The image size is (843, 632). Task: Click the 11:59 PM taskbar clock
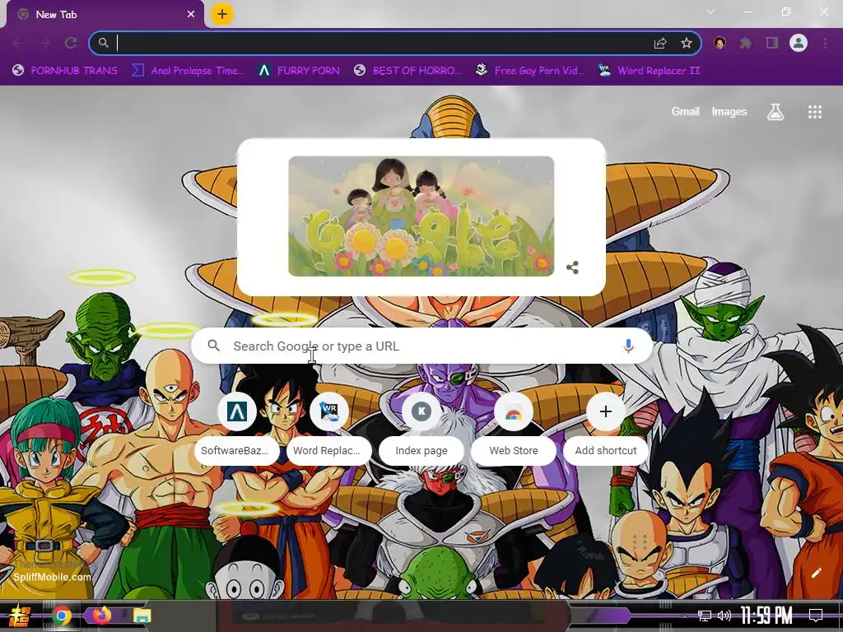[766, 616]
